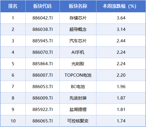
Task: Select the 超导概念 cell
Action: (78, 29)
